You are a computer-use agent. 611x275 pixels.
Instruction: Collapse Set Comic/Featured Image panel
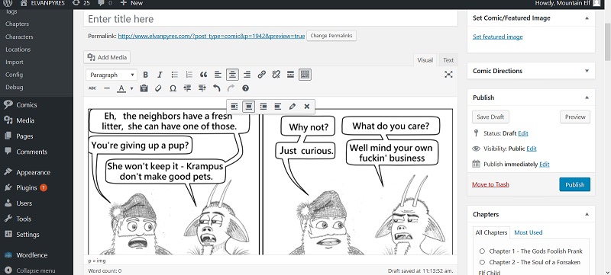click(587, 18)
